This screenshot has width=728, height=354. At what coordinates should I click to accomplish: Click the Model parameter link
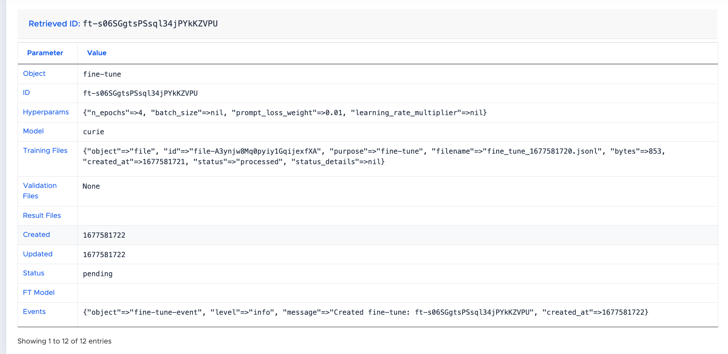(x=33, y=131)
